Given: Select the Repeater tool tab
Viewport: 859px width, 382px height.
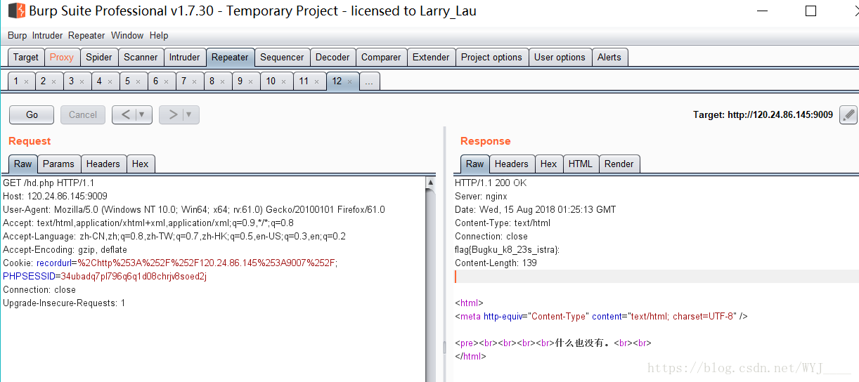Looking at the screenshot, I should point(230,57).
